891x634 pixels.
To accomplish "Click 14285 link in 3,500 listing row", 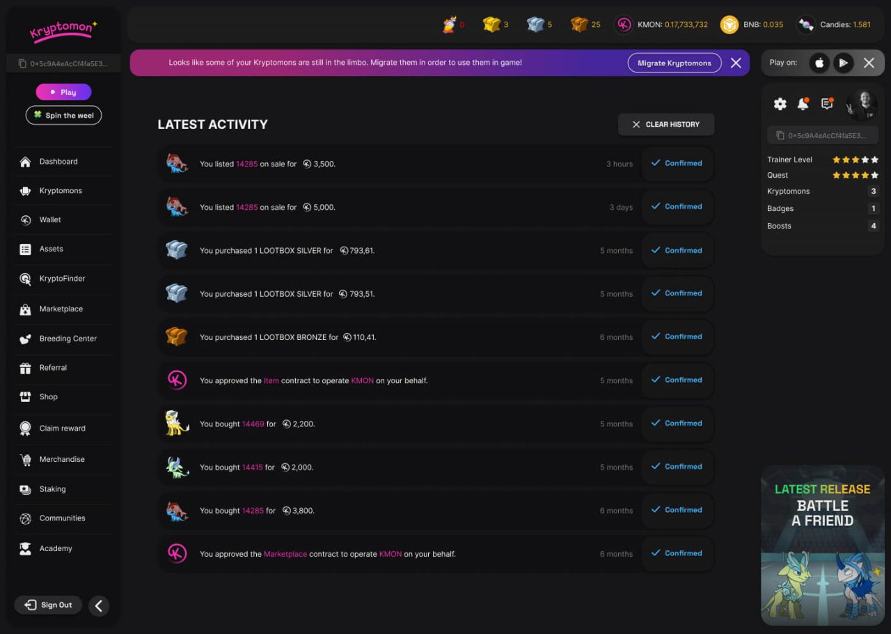I will [x=246, y=164].
